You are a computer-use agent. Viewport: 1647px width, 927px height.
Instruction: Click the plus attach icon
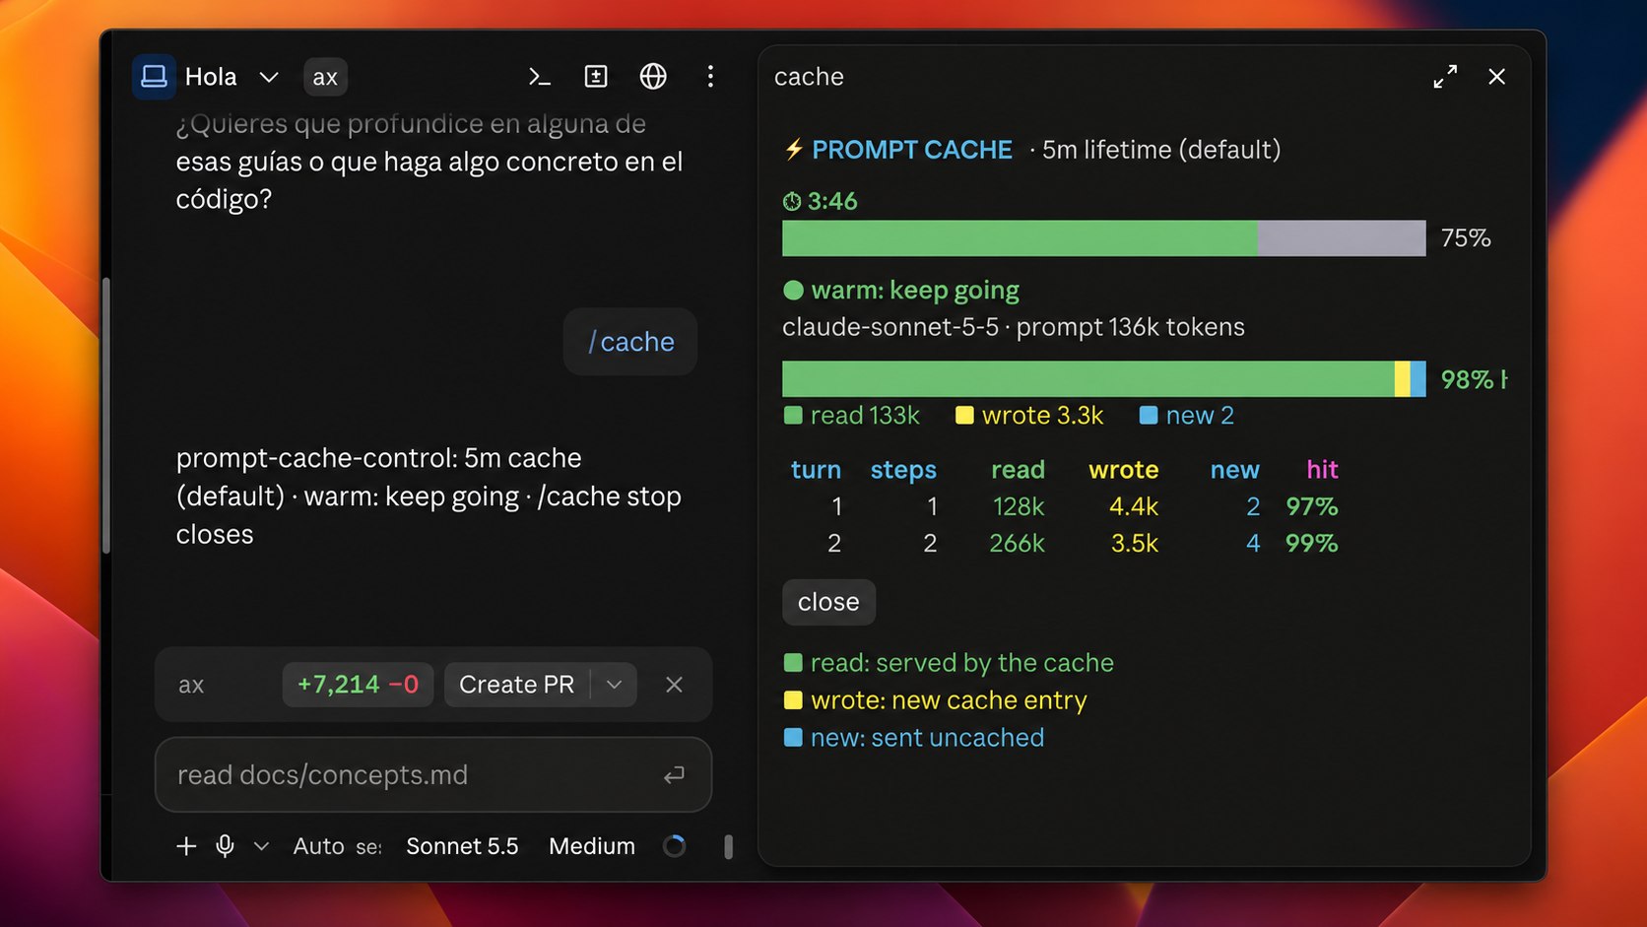tap(186, 846)
